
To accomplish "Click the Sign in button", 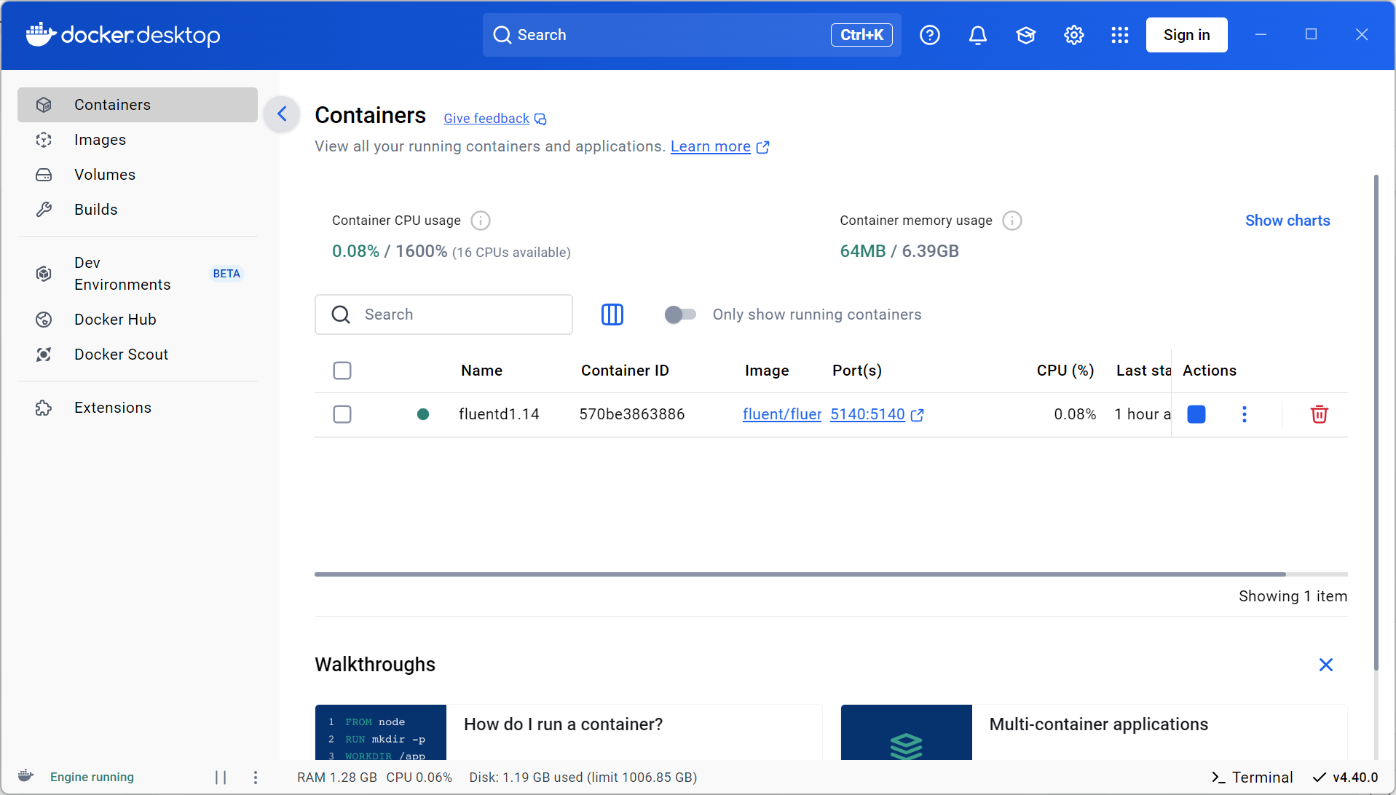I will [1186, 35].
